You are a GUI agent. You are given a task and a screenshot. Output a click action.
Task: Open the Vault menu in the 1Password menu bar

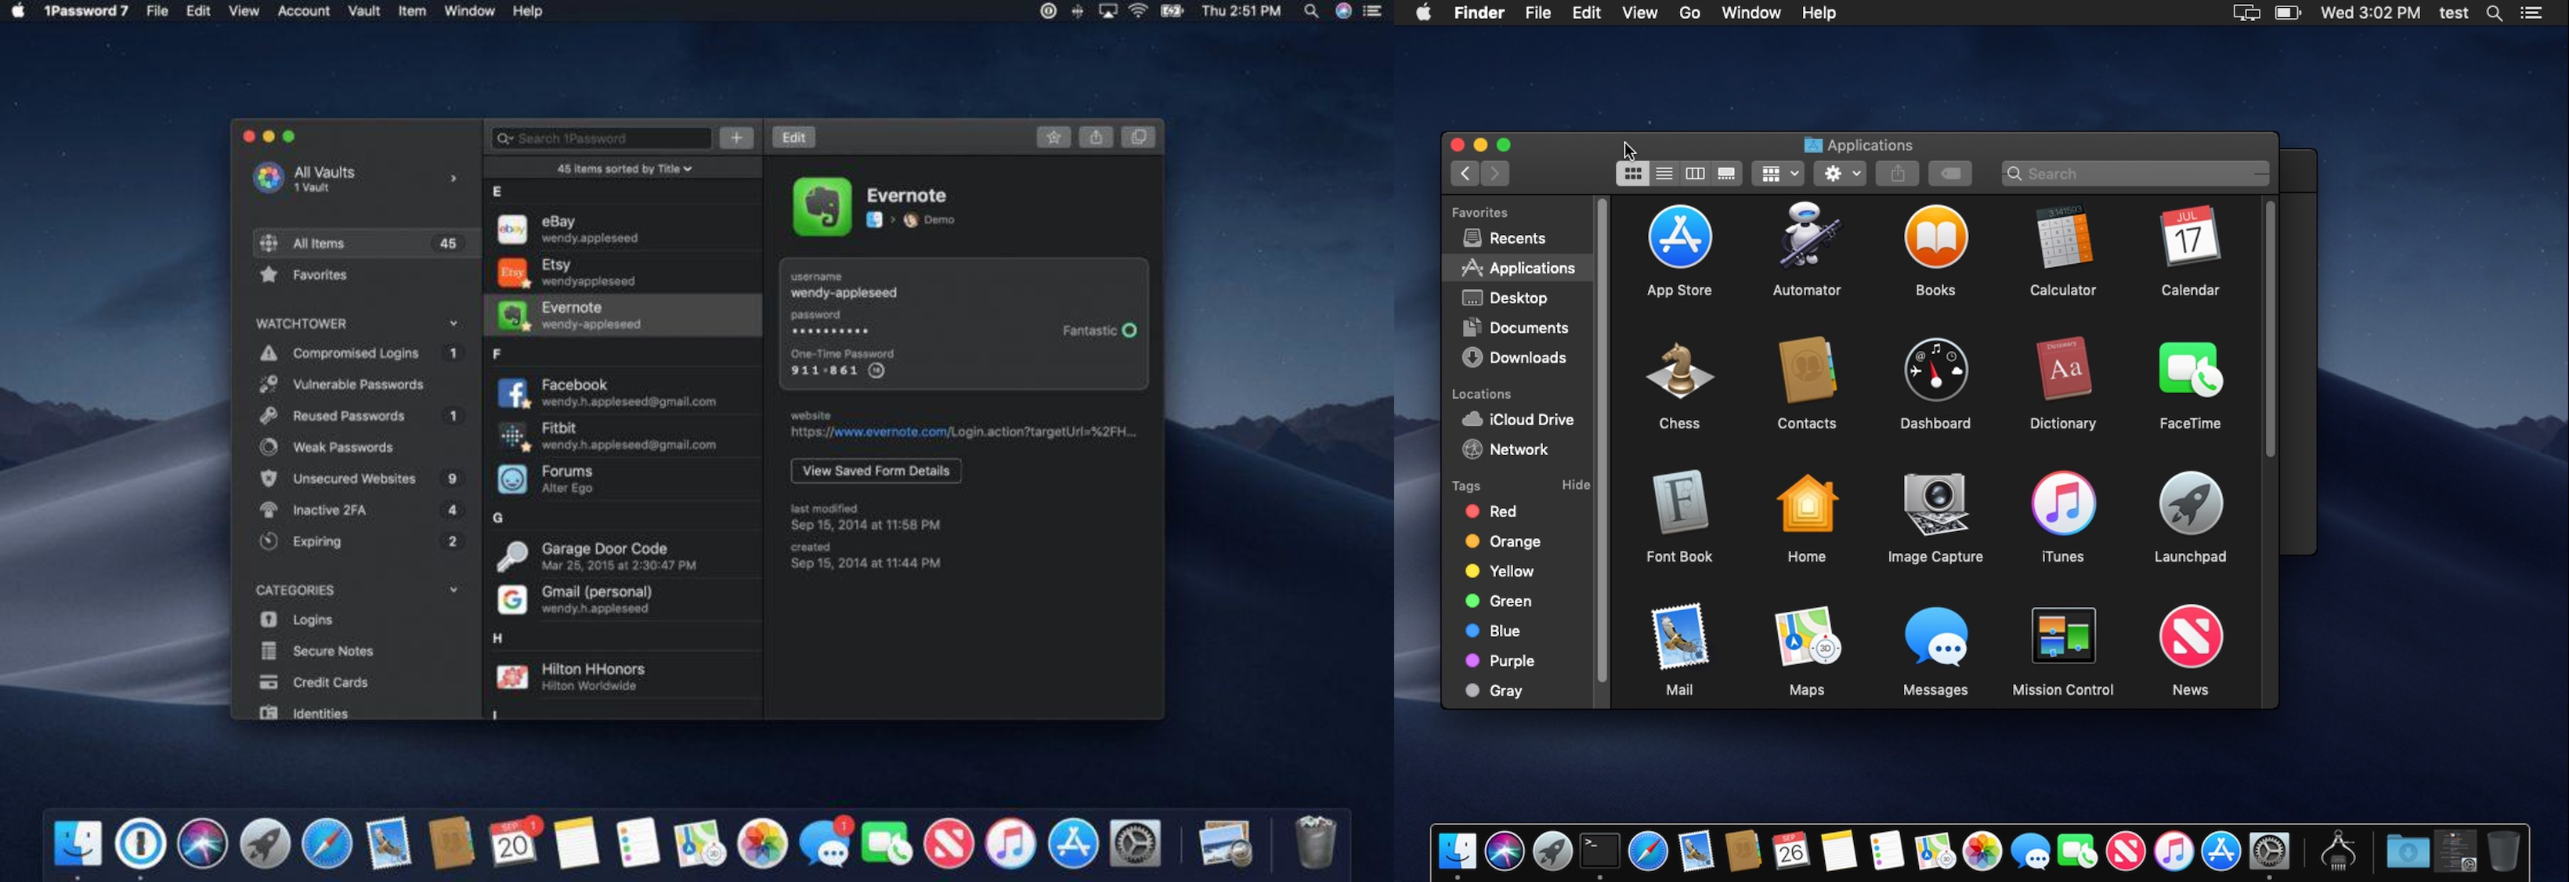click(363, 11)
